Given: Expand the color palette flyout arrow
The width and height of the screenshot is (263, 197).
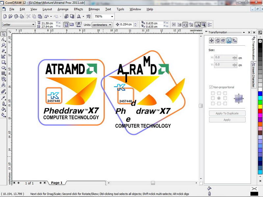Looking at the screenshot, I should point(260,181).
